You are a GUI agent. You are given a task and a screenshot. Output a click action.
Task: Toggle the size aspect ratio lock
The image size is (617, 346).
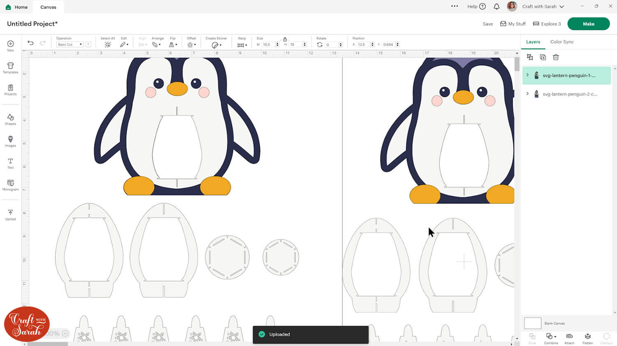(285, 39)
